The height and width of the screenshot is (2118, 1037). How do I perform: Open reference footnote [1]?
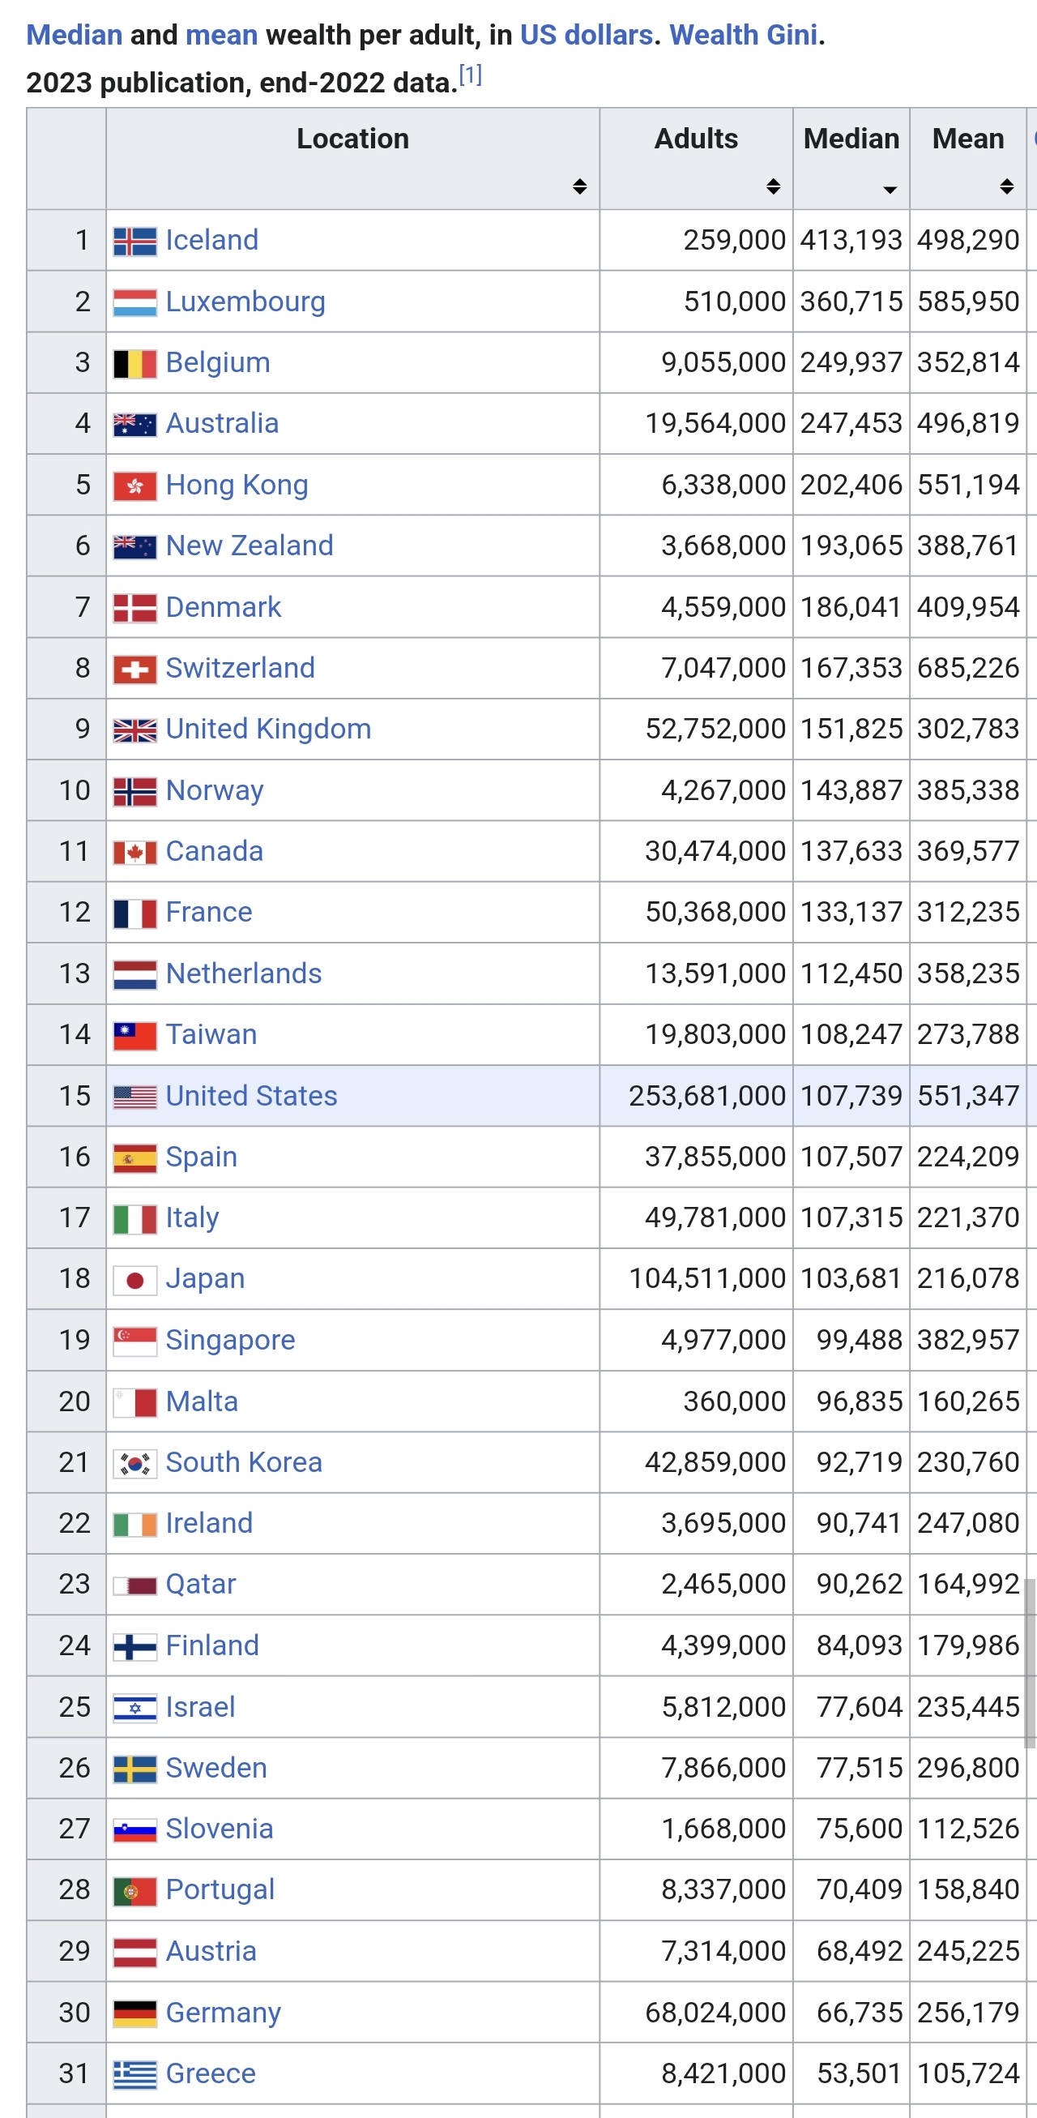(470, 75)
